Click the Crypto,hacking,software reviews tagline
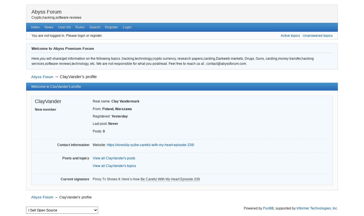Screen dimensions: 364x216 56,18
